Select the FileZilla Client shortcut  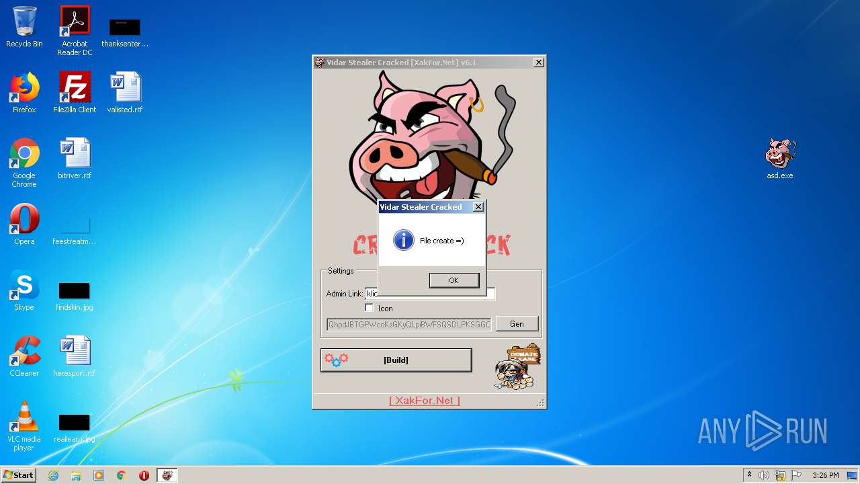click(x=75, y=93)
